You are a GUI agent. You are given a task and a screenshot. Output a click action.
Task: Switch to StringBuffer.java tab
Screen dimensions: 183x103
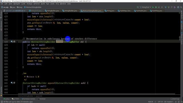(x=53, y=11)
